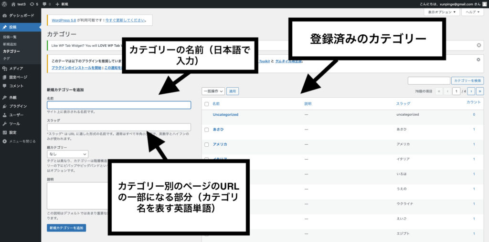489x242 pixels.
Task: Click the プラグインのインストールを開始 link
Action: 76,68
